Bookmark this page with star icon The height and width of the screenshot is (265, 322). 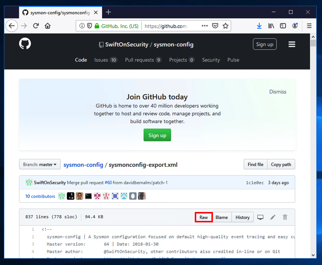(226, 26)
